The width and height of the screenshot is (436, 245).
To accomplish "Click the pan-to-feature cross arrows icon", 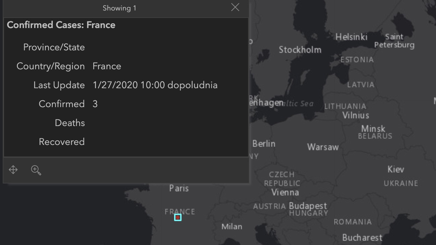I will (x=13, y=170).
